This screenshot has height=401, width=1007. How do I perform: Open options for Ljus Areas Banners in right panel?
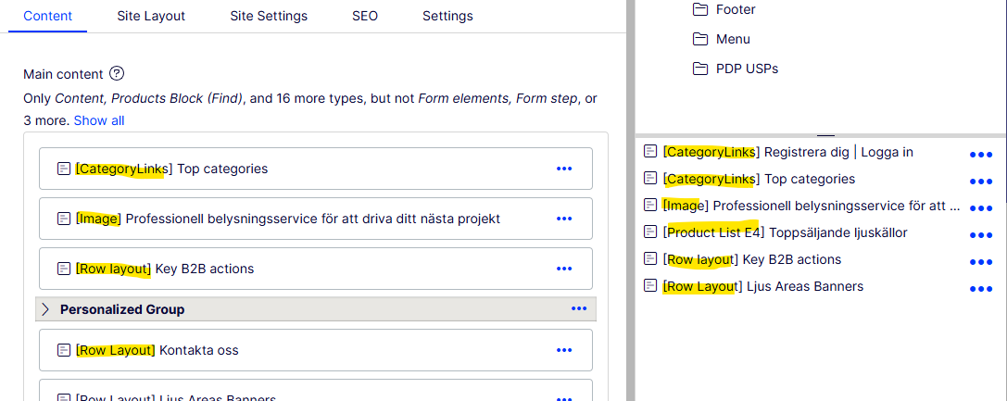tap(980, 289)
